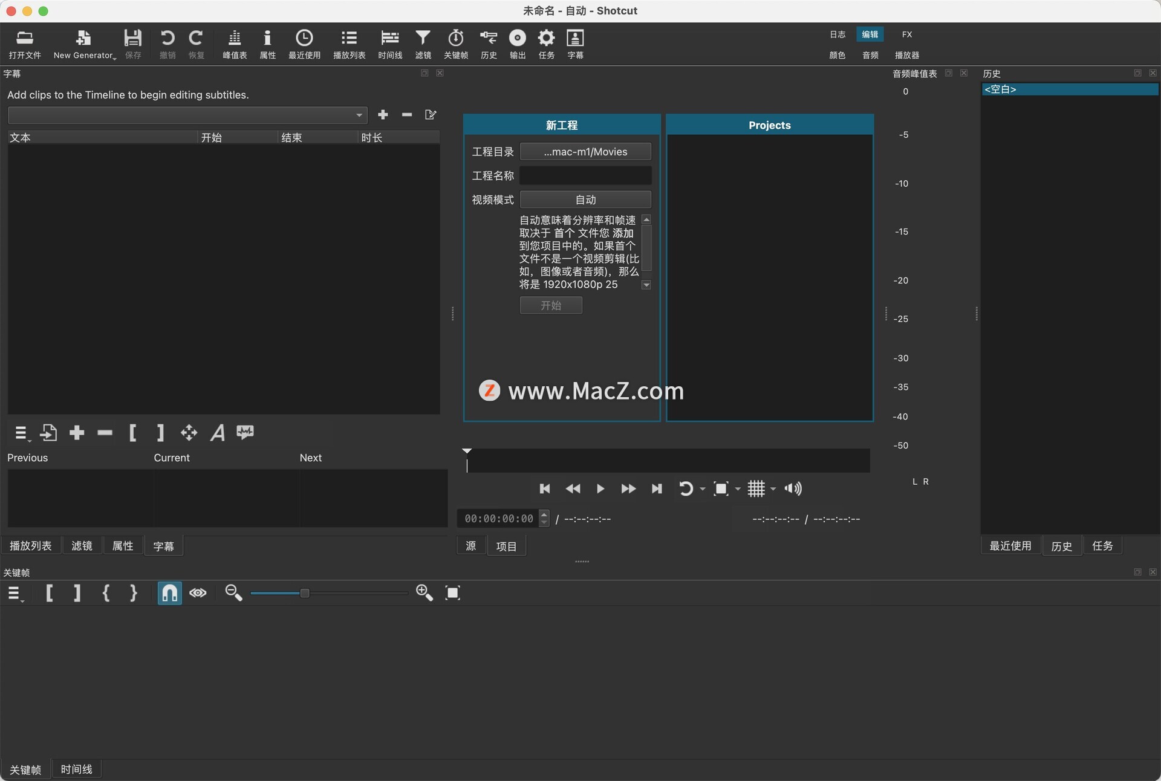Open the zoom level dropdown arrow

coord(738,489)
